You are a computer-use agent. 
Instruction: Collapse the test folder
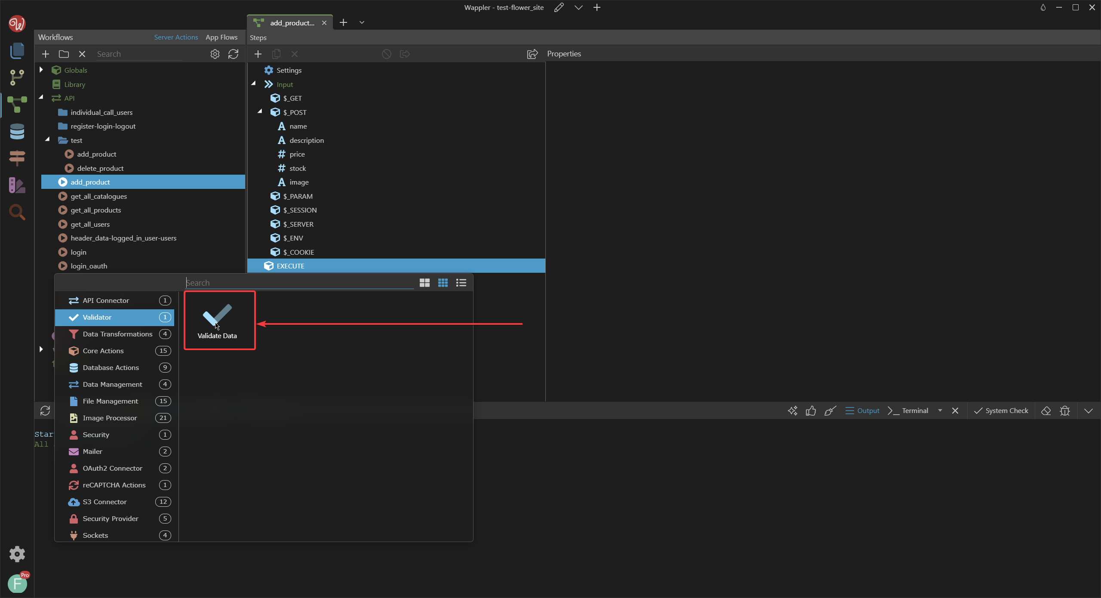[x=48, y=139]
